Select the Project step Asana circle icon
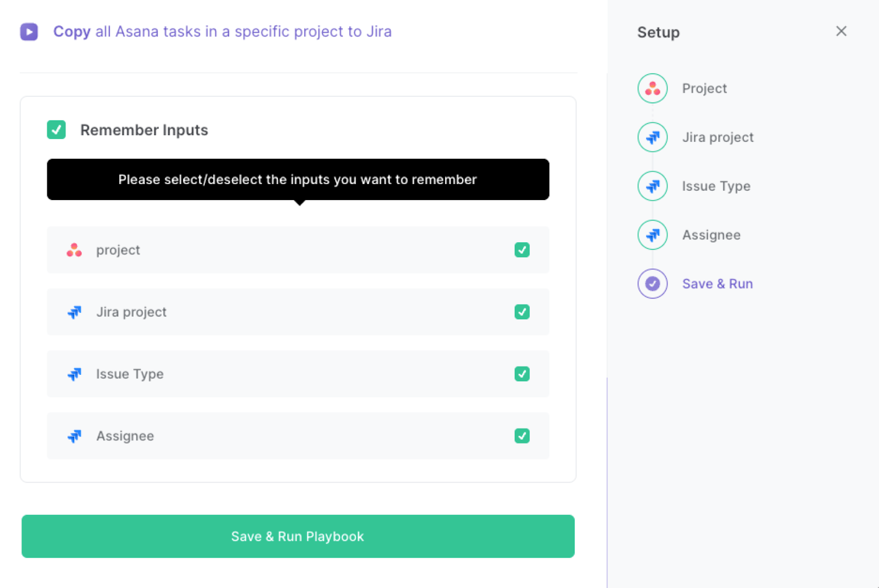 653,88
